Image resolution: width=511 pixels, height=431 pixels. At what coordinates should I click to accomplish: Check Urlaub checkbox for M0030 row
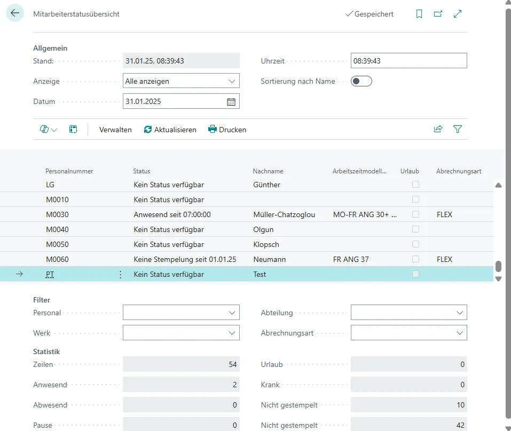[x=415, y=214]
